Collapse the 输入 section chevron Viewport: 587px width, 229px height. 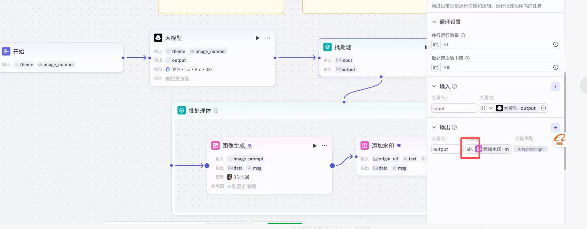click(x=434, y=87)
